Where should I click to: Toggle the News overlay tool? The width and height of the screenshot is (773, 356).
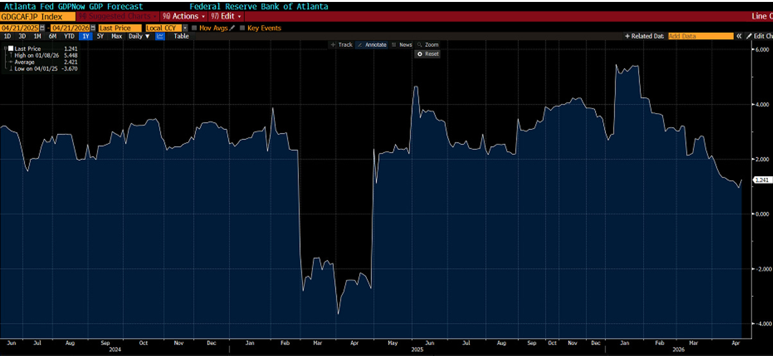pyautogui.click(x=402, y=45)
